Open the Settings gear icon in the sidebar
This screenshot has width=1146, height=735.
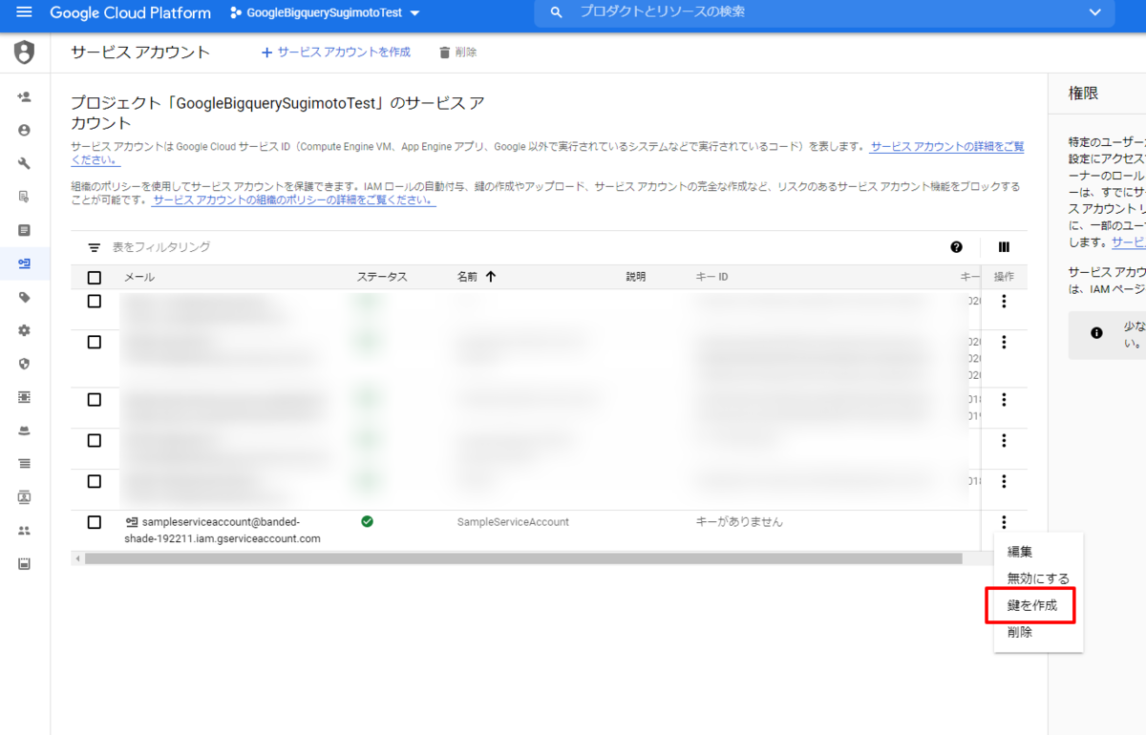pos(24,330)
